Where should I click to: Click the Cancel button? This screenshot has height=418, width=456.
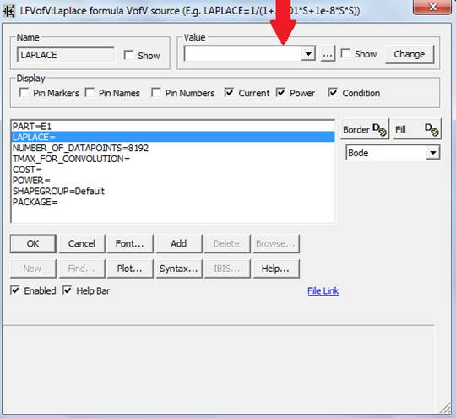(82, 243)
